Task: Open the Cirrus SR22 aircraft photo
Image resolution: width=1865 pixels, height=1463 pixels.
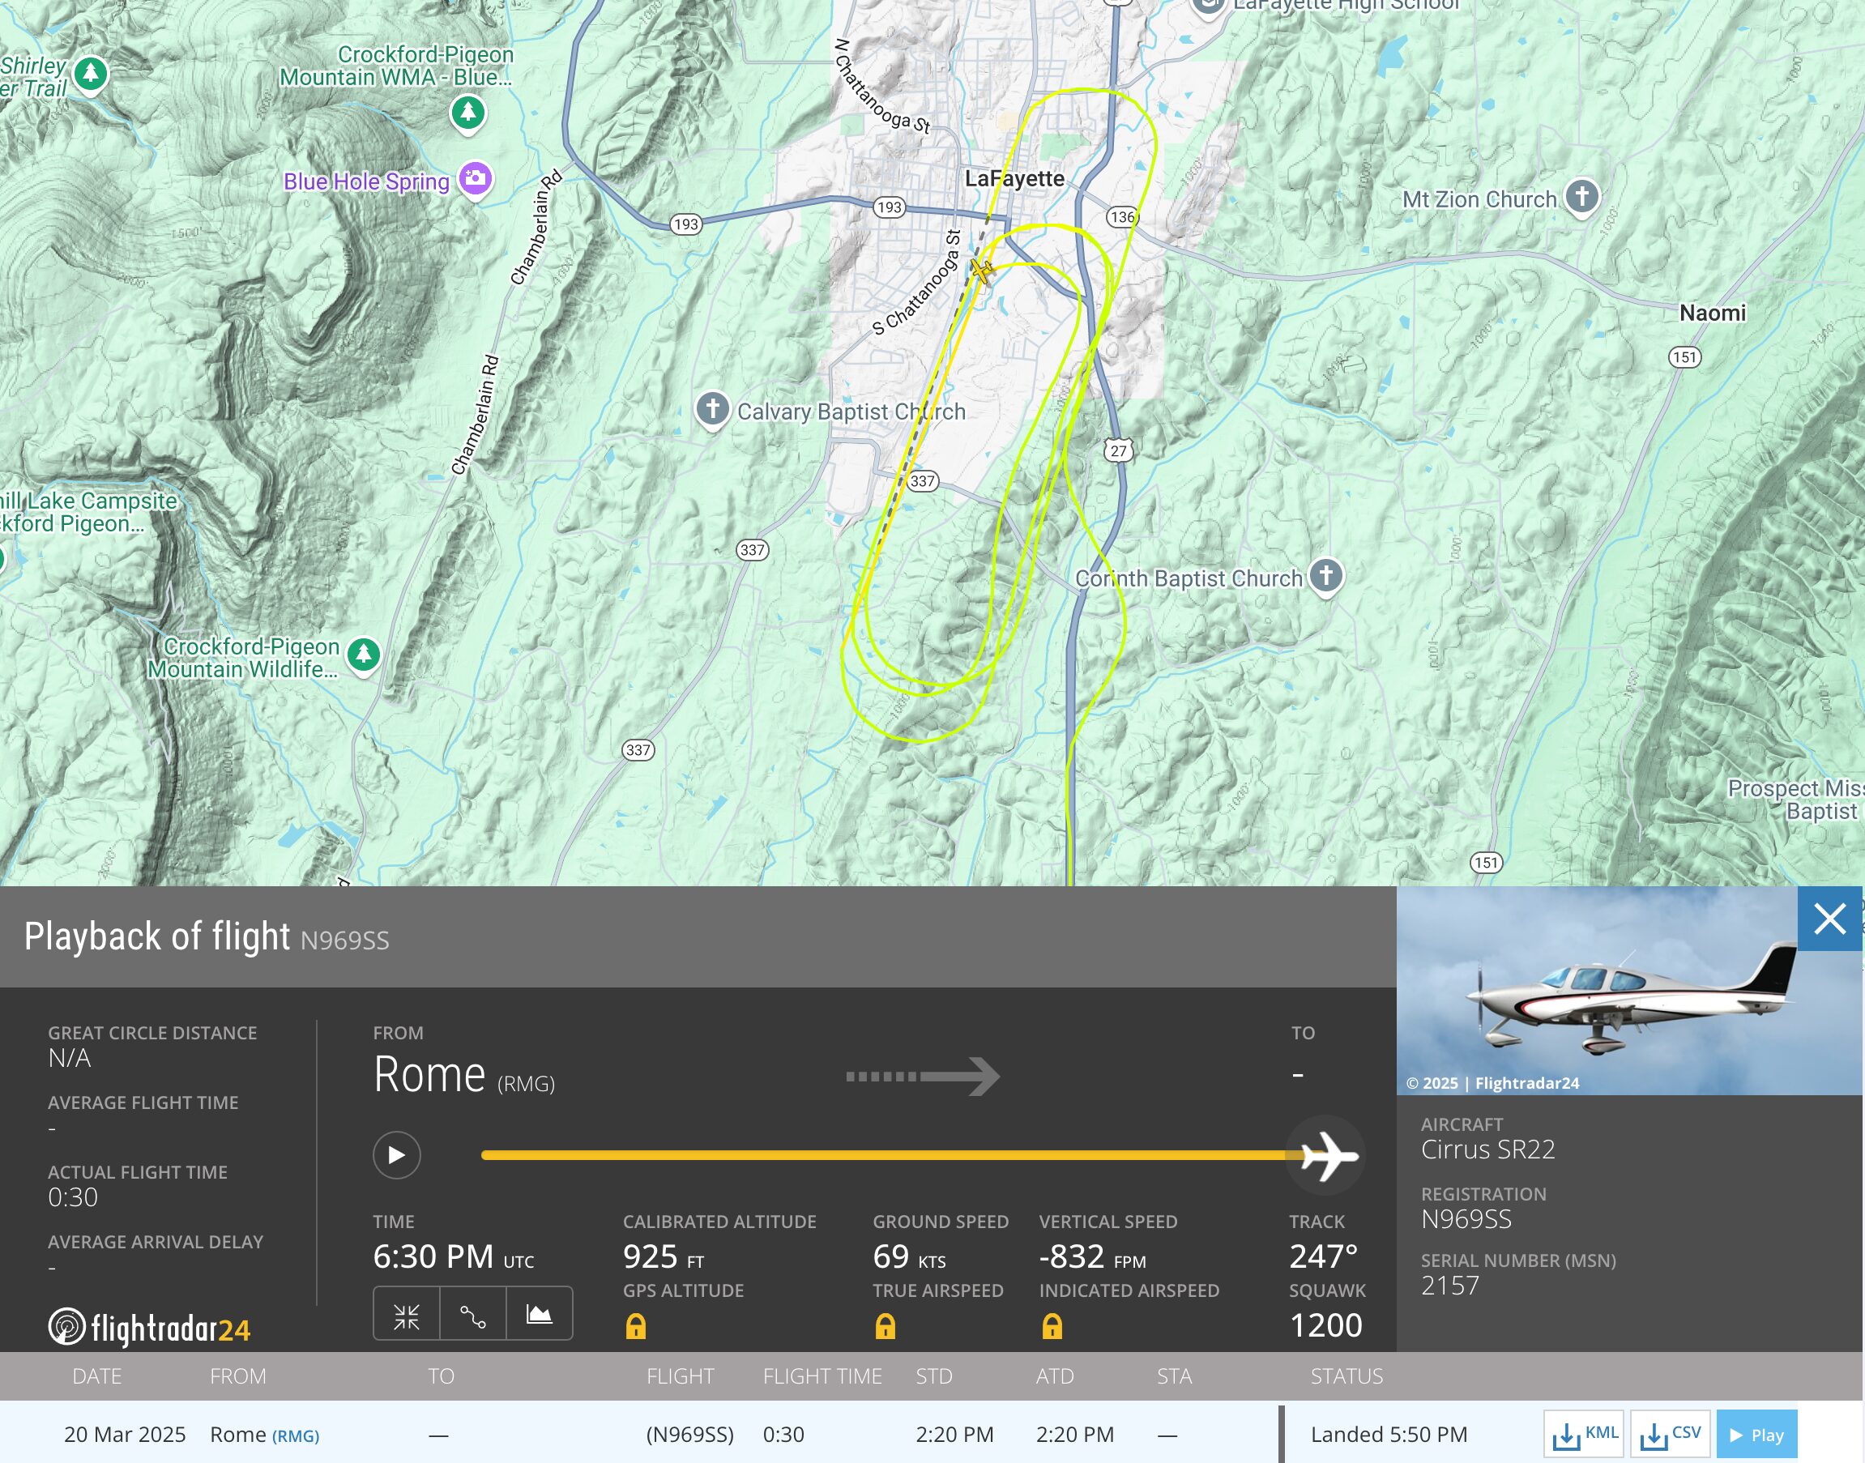Action: [x=1628, y=991]
